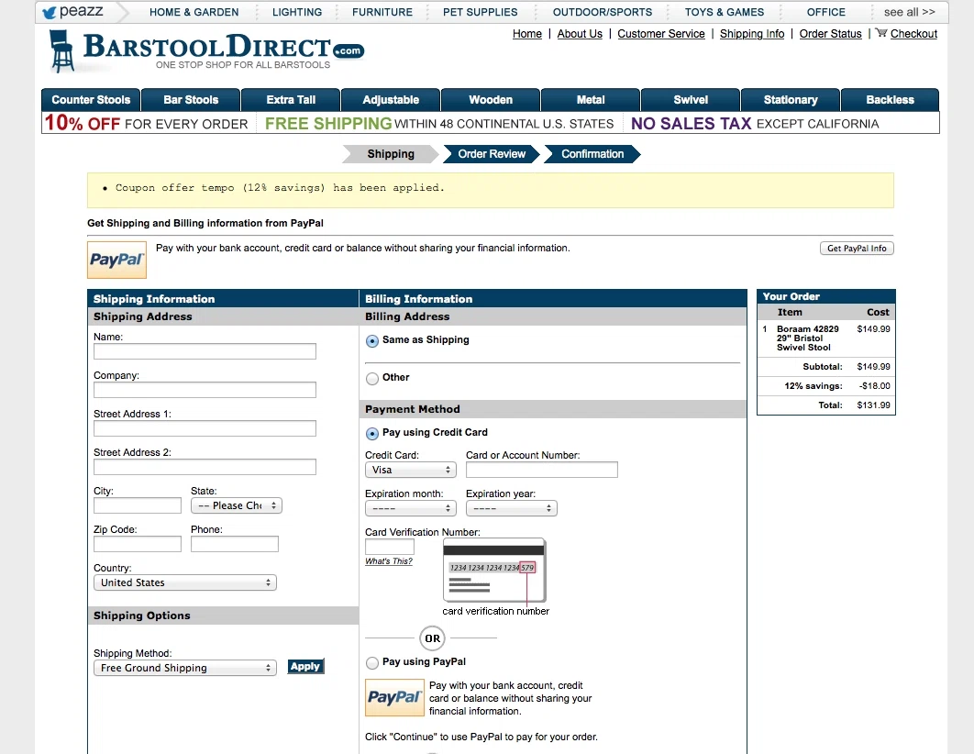Open the Metal tab

[591, 100]
